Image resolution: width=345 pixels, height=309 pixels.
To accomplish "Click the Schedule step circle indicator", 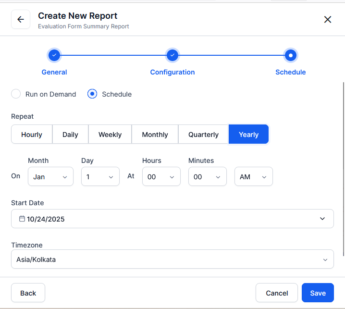I will click(x=290, y=55).
